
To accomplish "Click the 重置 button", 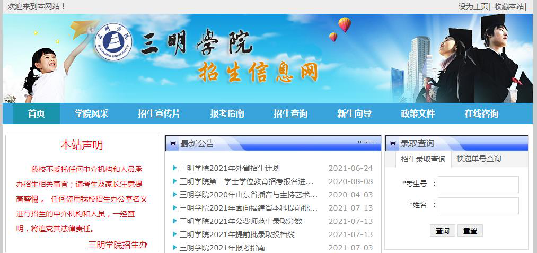I will pos(470,231).
